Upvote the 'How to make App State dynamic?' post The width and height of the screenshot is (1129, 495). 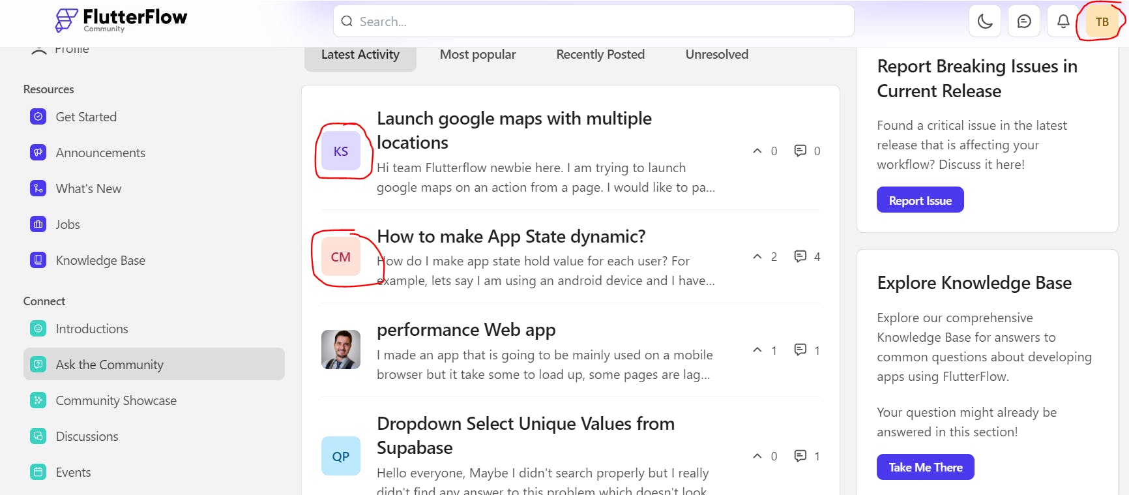(x=757, y=256)
